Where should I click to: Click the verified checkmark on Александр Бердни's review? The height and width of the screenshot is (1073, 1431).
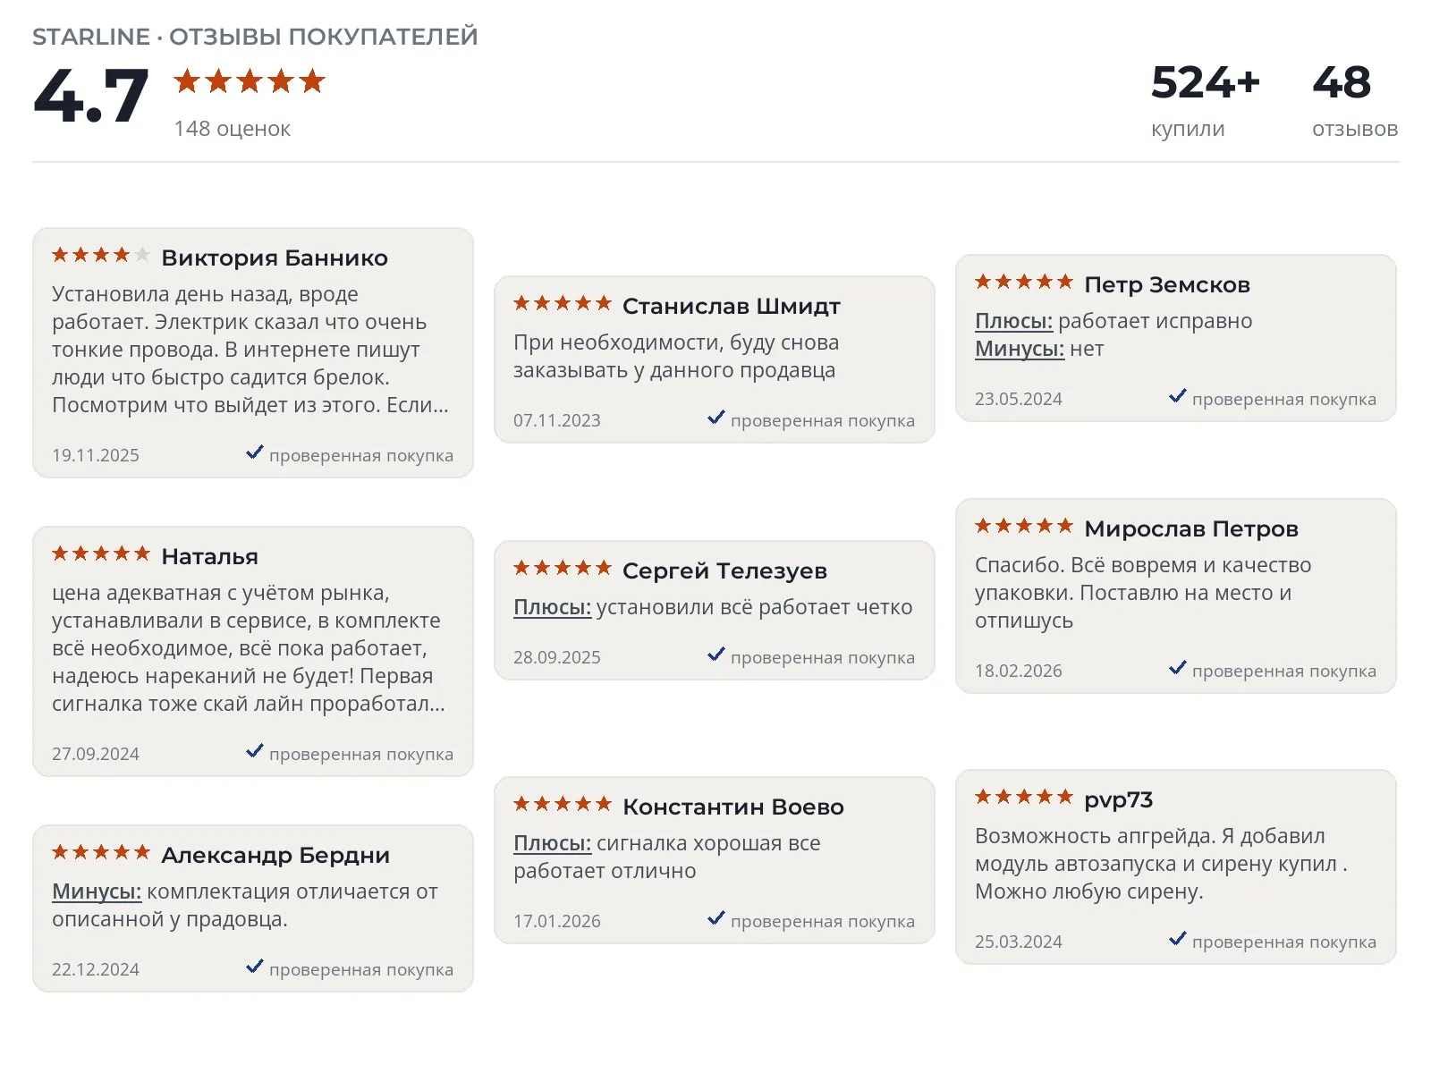(255, 967)
